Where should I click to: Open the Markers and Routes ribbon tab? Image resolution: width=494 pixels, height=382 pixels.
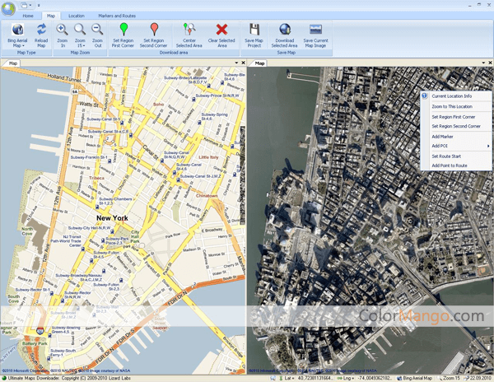117,16
